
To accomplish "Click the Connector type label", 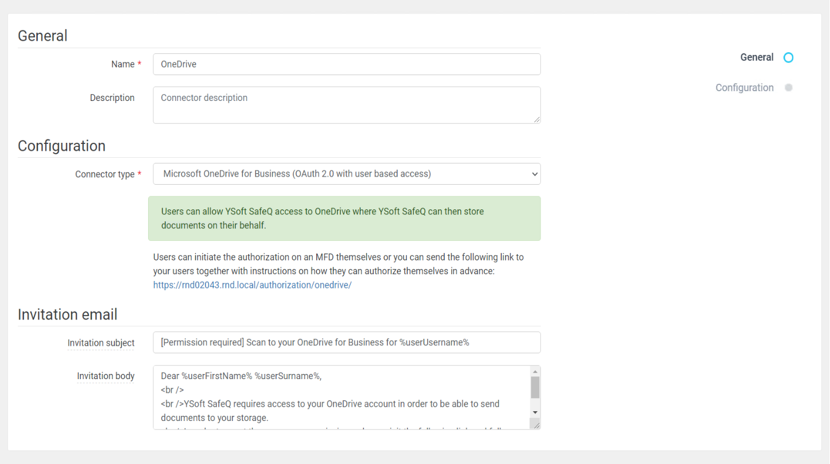I will click(104, 174).
